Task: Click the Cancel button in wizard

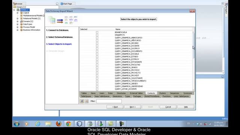Action: 168,107
